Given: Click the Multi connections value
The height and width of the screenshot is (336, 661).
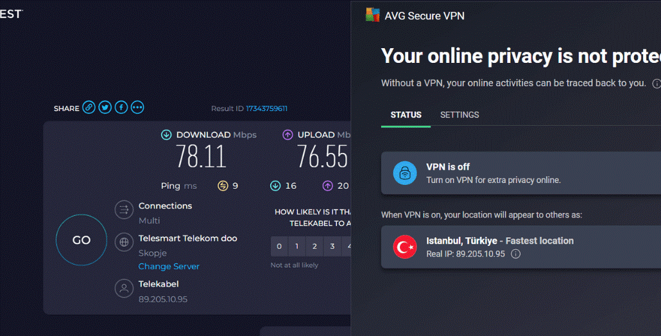Looking at the screenshot, I should [x=150, y=220].
